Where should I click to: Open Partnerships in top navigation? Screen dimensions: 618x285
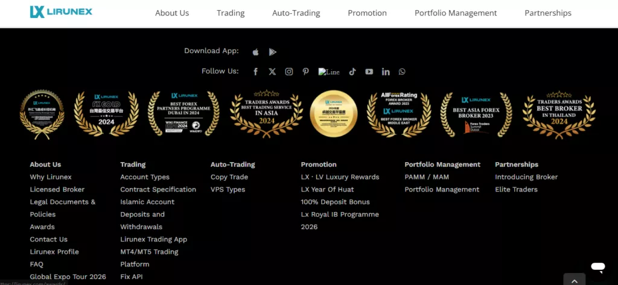548,13
